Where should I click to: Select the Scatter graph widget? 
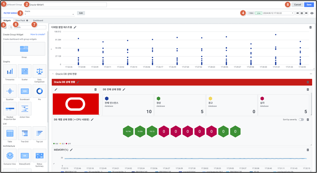point(24,71)
